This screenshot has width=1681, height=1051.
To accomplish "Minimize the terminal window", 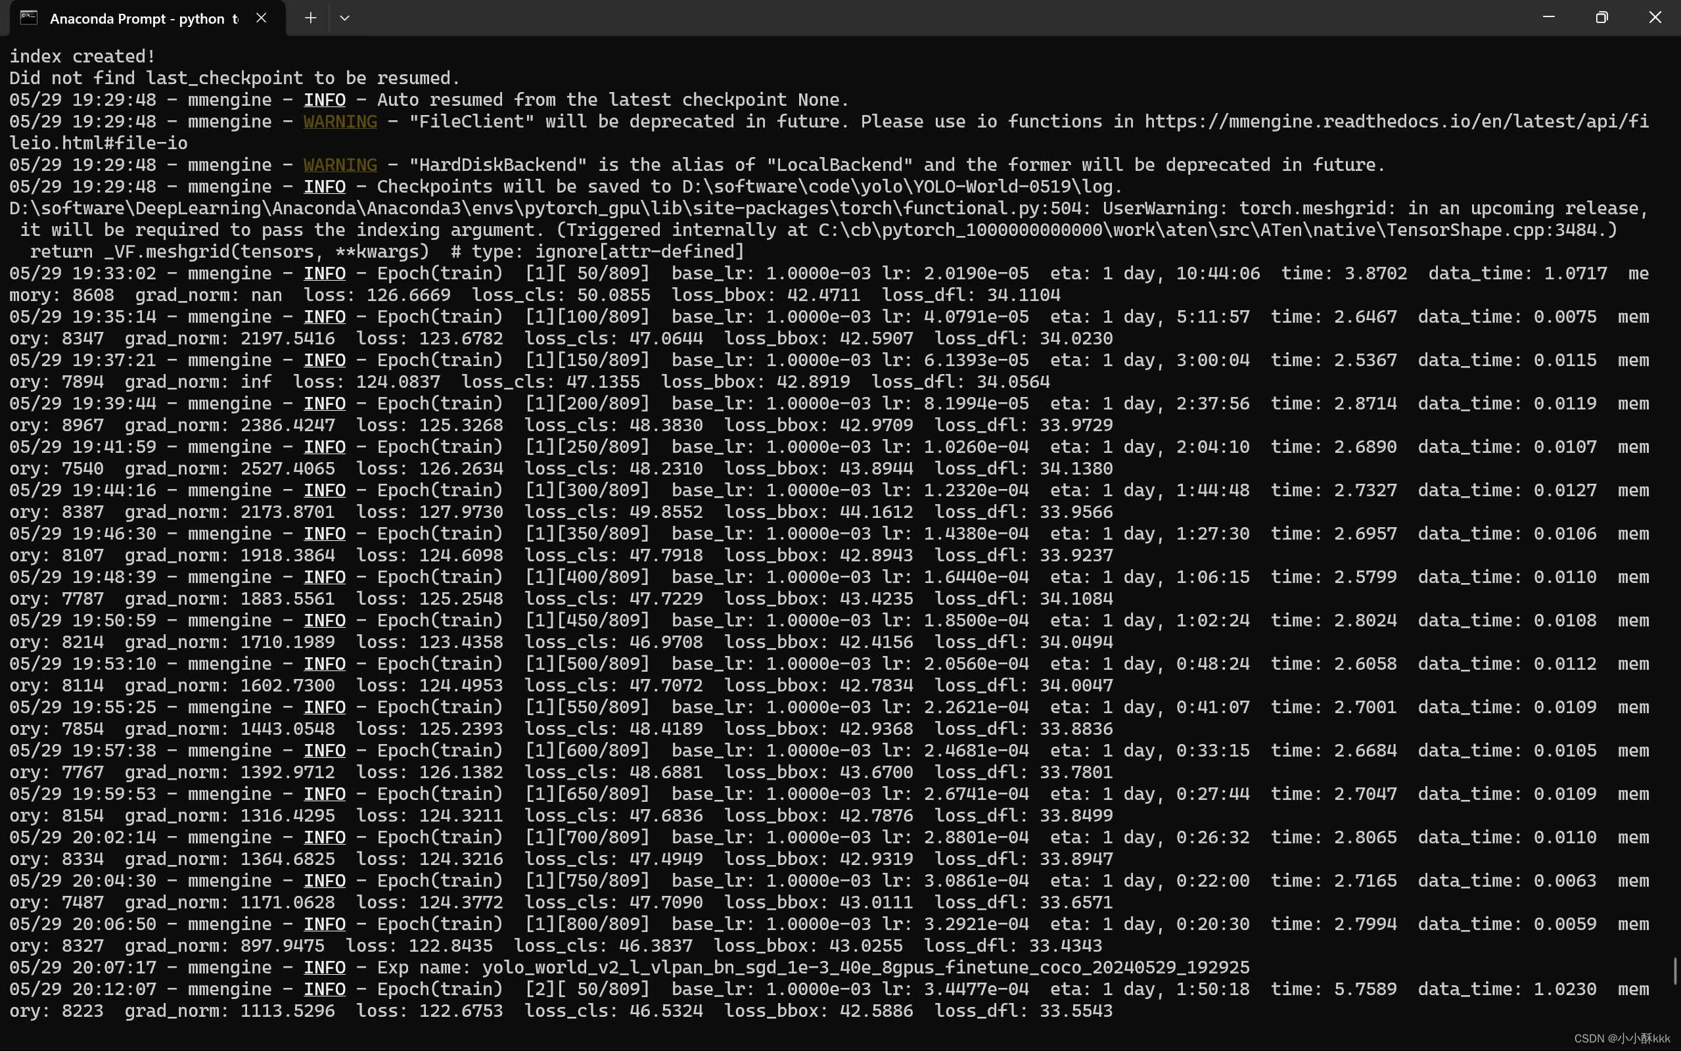I will click(x=1548, y=17).
